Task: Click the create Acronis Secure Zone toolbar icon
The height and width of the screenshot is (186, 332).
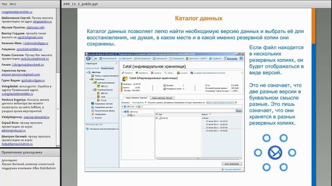Action: pyautogui.click(x=191, y=73)
